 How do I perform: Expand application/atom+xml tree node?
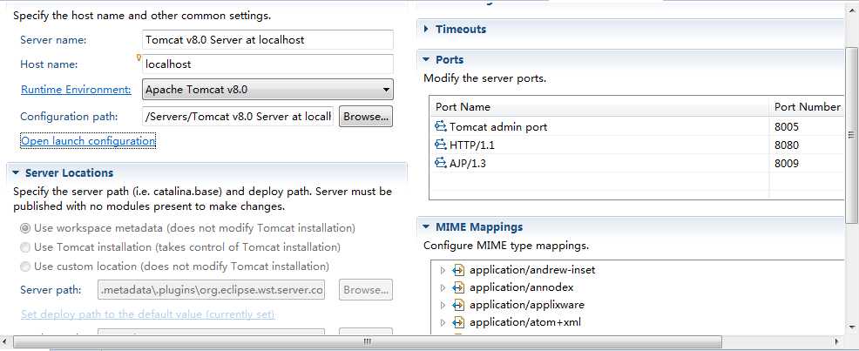click(x=443, y=322)
